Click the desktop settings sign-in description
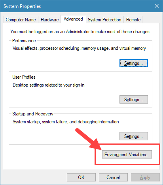 coord(49,85)
